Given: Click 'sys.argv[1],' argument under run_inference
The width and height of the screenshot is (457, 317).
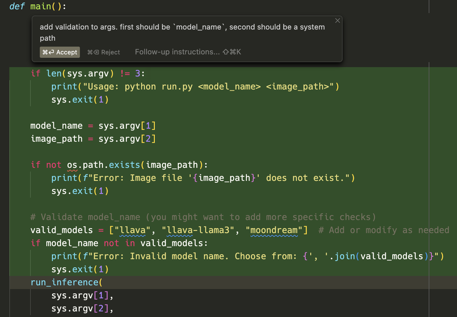Looking at the screenshot, I should [82, 296].
